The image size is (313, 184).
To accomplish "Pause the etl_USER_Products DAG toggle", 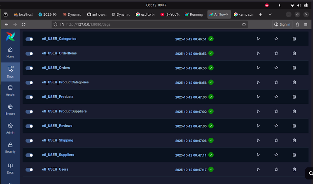I will tap(29, 97).
